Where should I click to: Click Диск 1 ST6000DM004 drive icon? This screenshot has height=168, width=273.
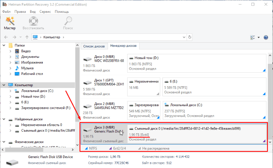[87, 83]
